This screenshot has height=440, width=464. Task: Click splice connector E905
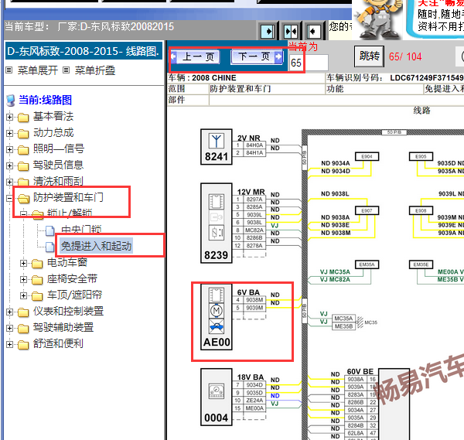[421, 156]
